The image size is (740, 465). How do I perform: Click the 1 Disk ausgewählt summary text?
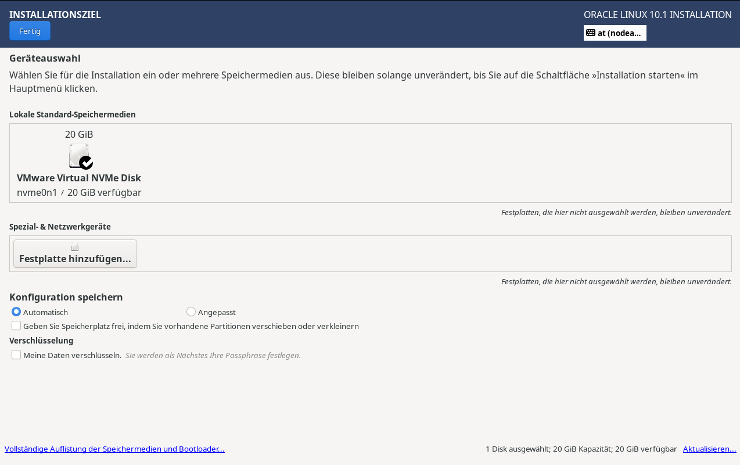click(x=580, y=448)
